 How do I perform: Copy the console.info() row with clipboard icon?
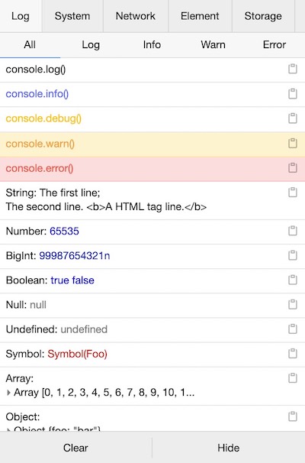(x=292, y=94)
